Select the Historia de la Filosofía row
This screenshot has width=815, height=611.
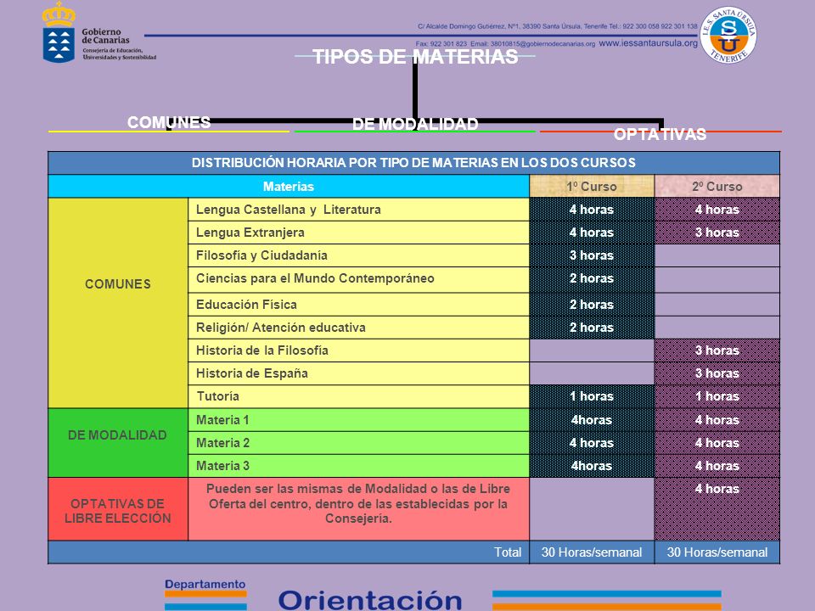coord(358,350)
